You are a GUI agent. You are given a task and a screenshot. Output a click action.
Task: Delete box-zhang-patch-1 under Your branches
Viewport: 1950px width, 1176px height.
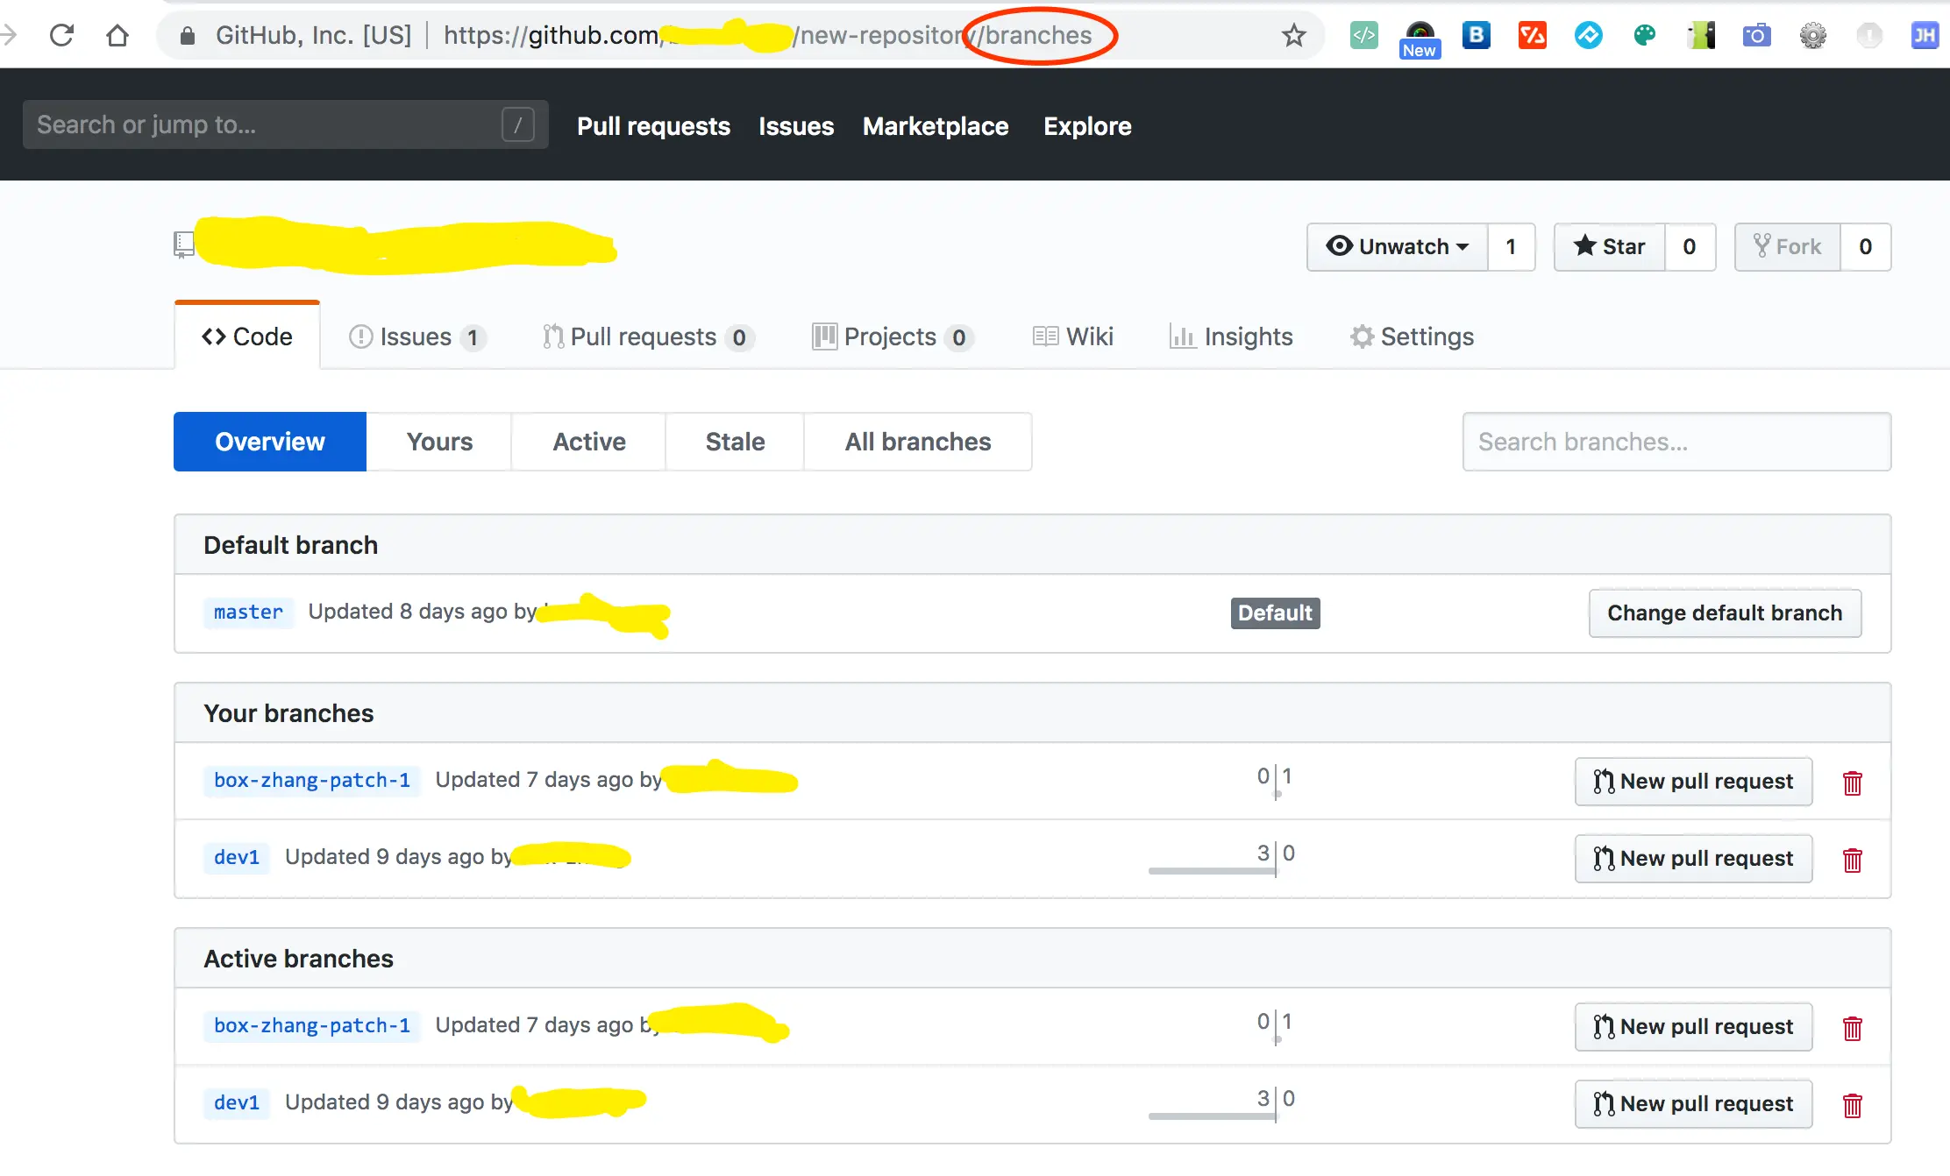[x=1852, y=783]
